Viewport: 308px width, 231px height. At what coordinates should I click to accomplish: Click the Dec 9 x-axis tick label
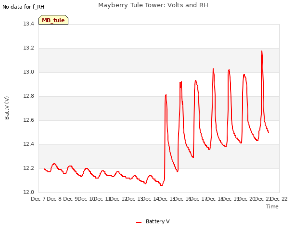[x=71, y=199]
